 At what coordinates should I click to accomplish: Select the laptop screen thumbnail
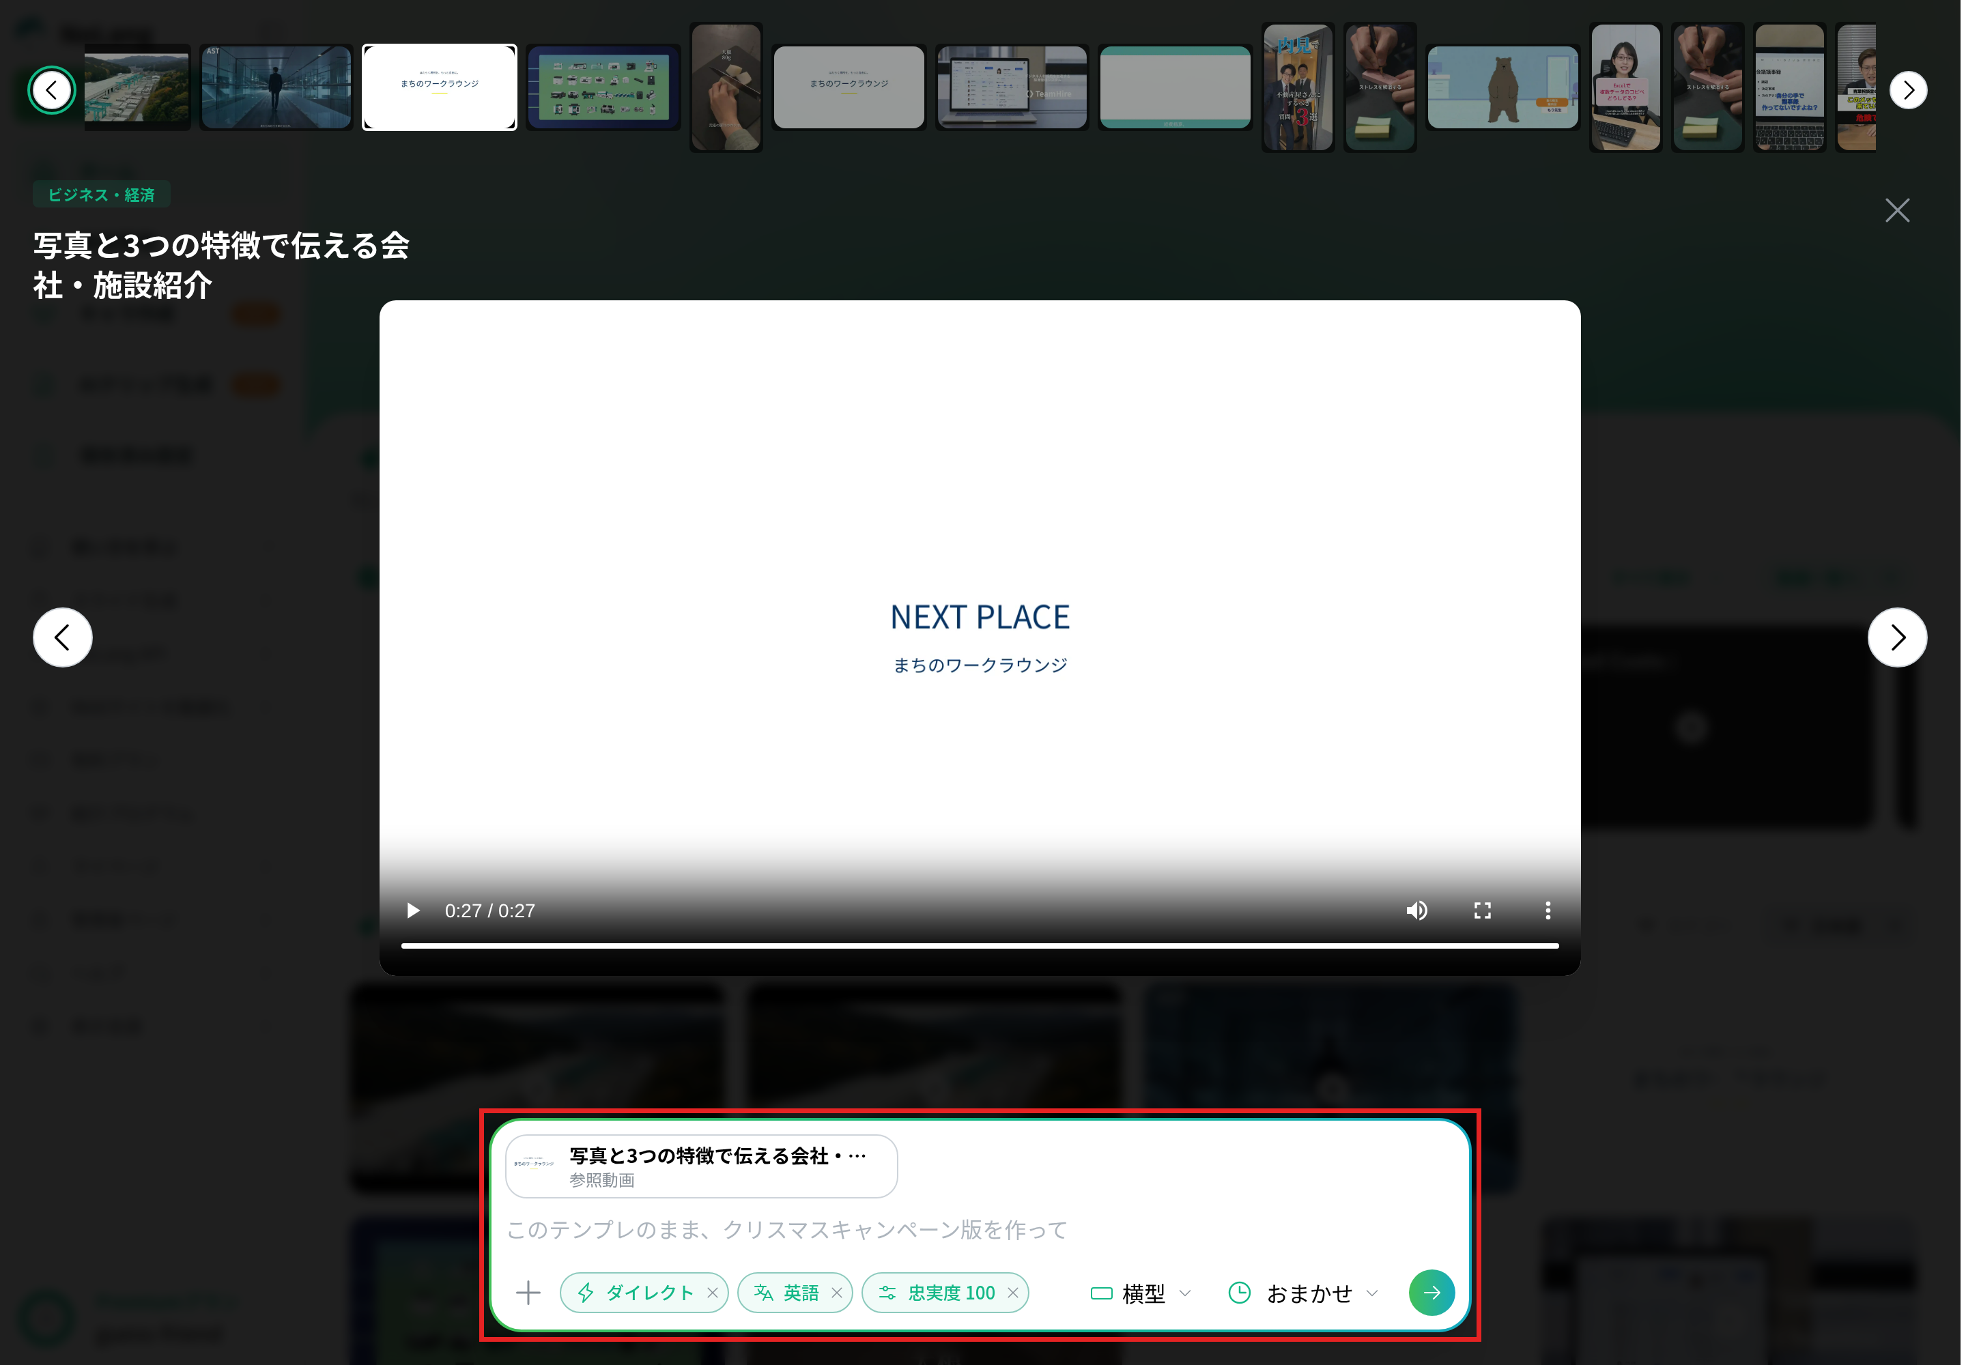click(x=1012, y=88)
